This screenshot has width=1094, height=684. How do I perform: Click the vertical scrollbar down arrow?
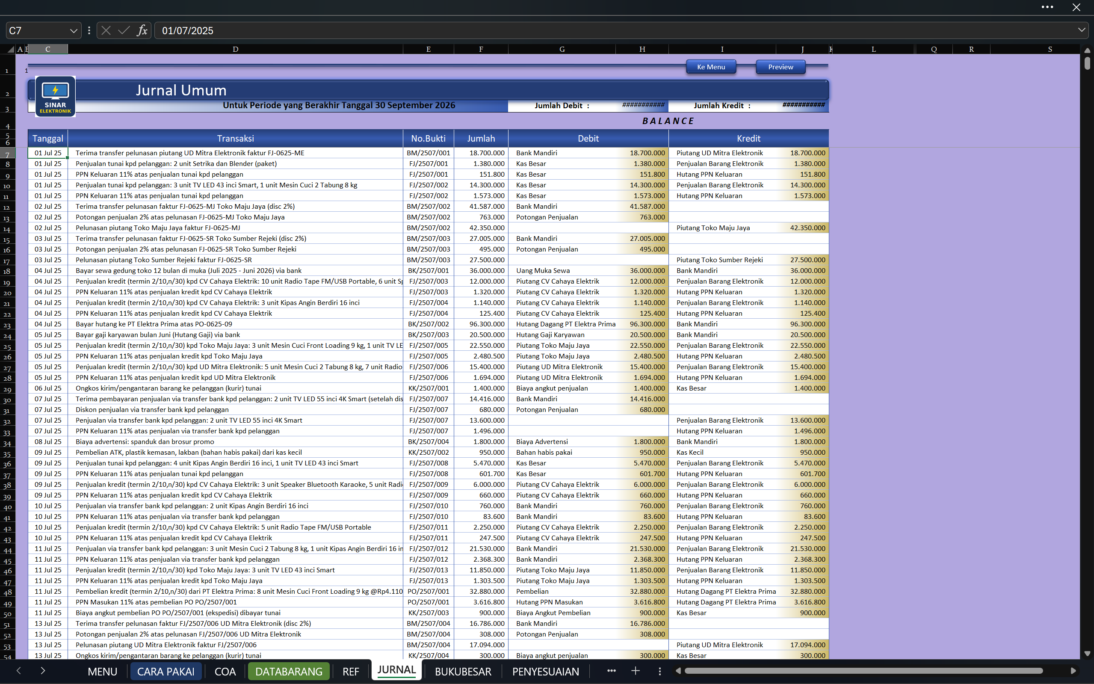tap(1087, 654)
